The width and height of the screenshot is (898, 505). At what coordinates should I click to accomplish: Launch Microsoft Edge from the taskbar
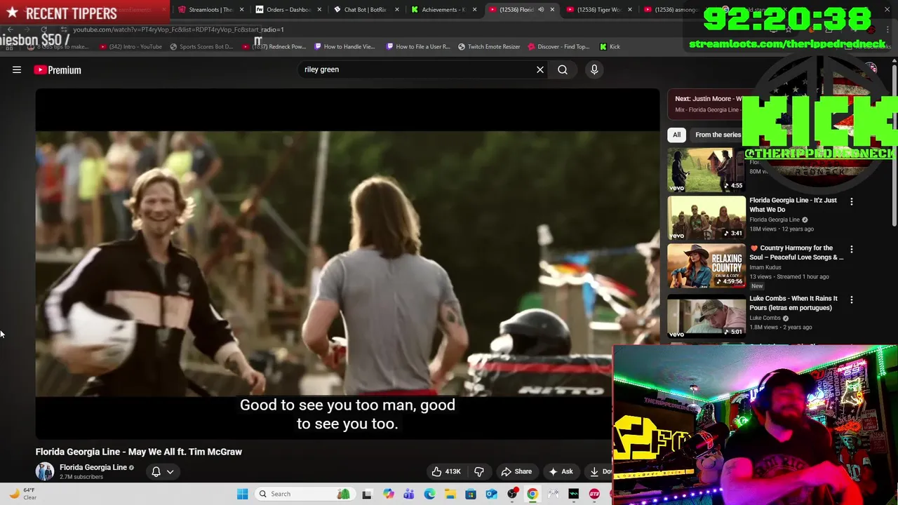point(429,494)
